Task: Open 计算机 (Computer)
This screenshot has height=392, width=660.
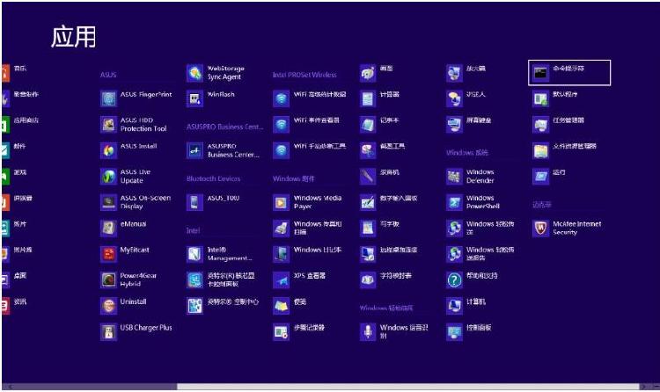Action: (x=466, y=306)
